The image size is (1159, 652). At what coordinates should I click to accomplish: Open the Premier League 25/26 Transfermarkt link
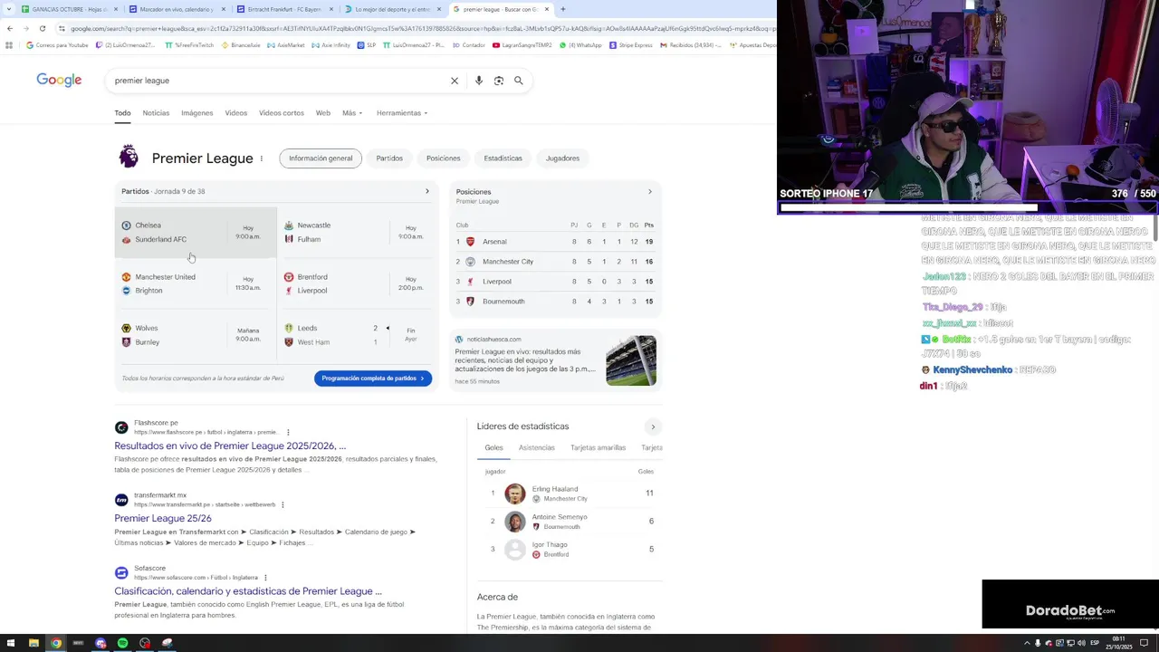click(x=163, y=518)
